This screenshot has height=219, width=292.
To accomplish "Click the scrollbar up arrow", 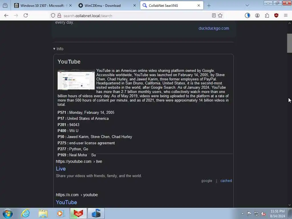I will (289, 23).
